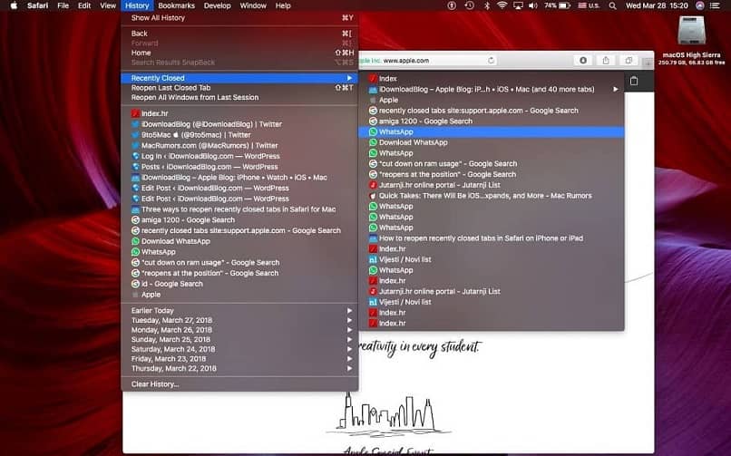Open Apple entry in Recently Closed submenu
The image size is (731, 456).
(x=492, y=100)
